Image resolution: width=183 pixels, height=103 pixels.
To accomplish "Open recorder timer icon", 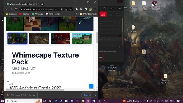I will [x=112, y=9].
